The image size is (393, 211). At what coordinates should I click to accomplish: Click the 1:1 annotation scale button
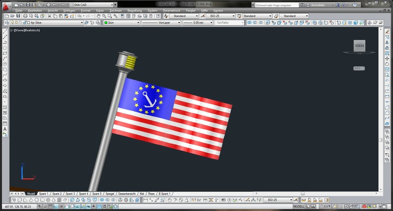click(x=325, y=207)
